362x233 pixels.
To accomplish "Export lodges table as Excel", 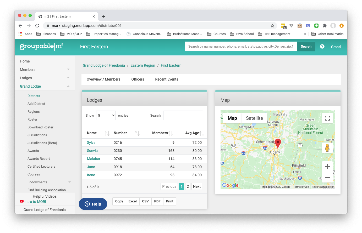I will 133,201.
